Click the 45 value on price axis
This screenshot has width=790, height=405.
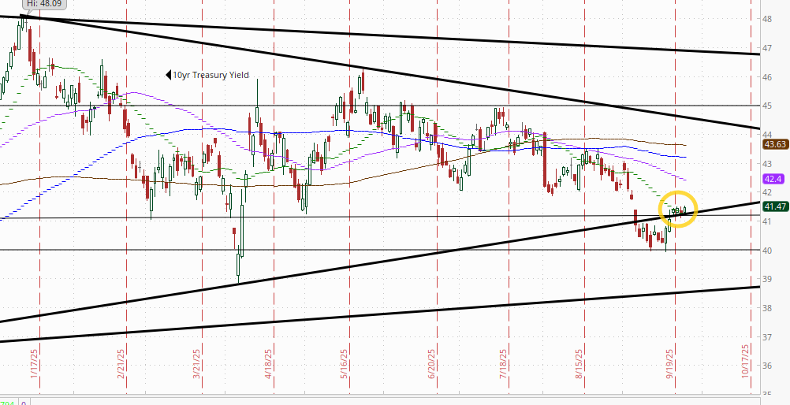(x=769, y=106)
